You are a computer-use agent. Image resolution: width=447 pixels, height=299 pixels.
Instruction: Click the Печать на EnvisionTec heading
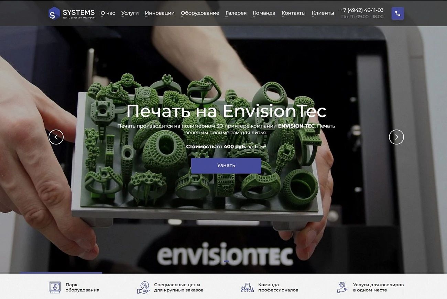(x=226, y=111)
